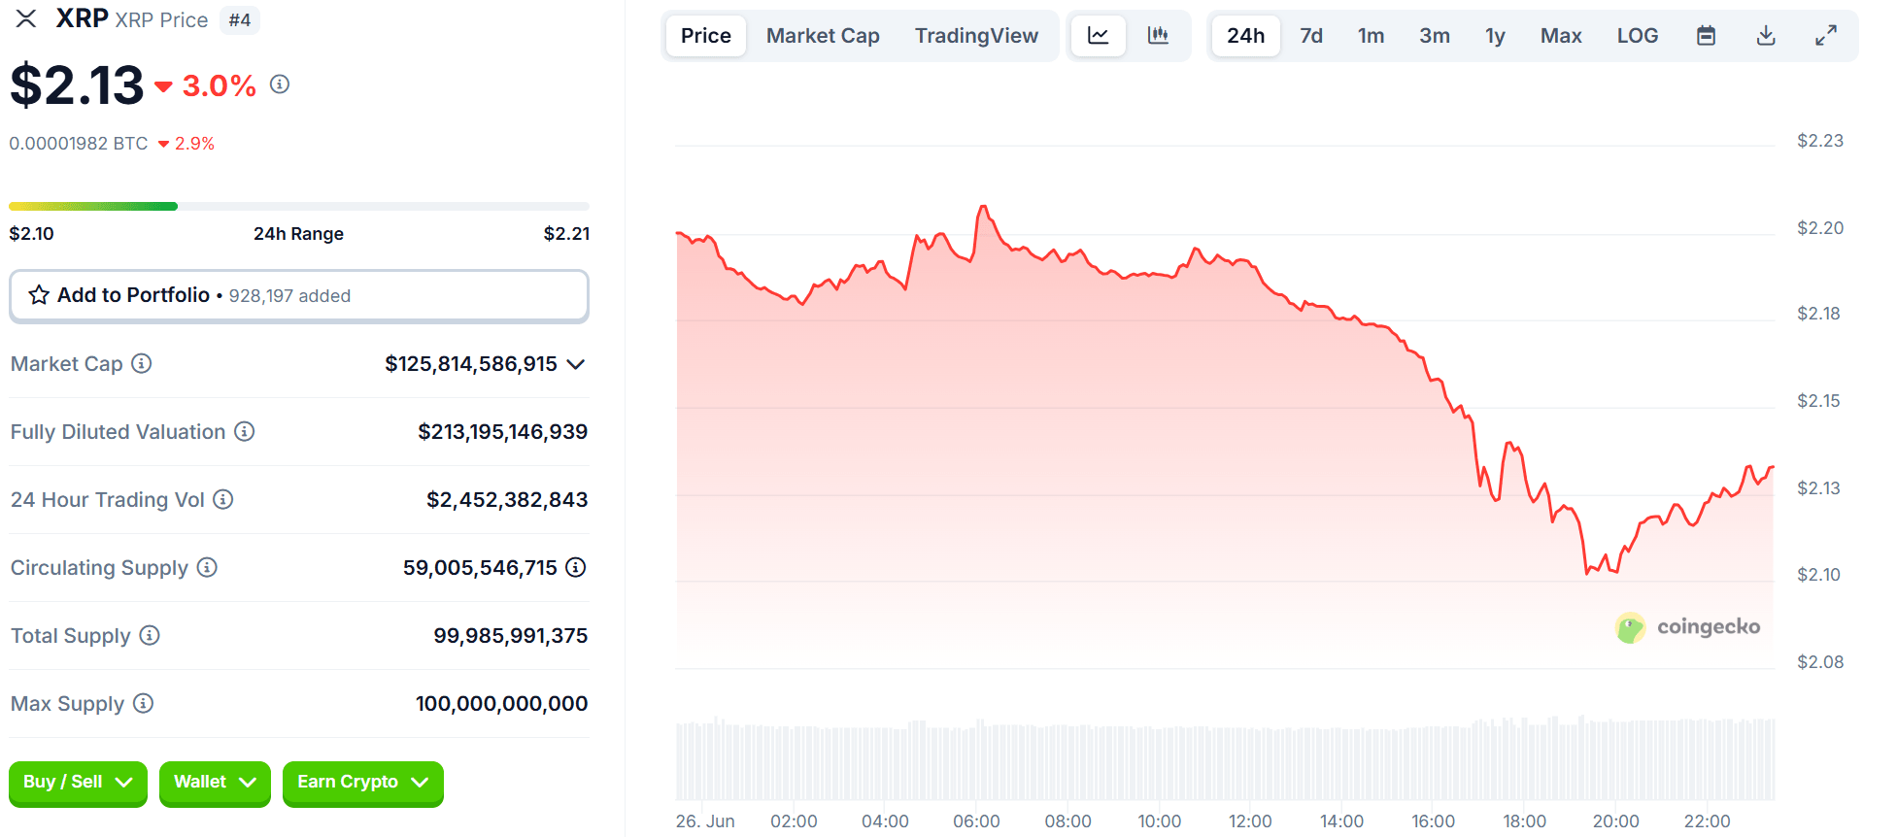Select the Price chart tab

(706, 36)
